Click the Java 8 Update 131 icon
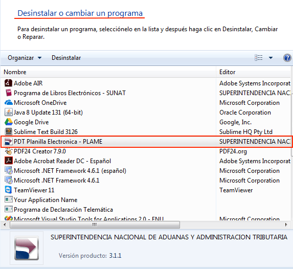The height and width of the screenshot is (269, 293). point(8,113)
